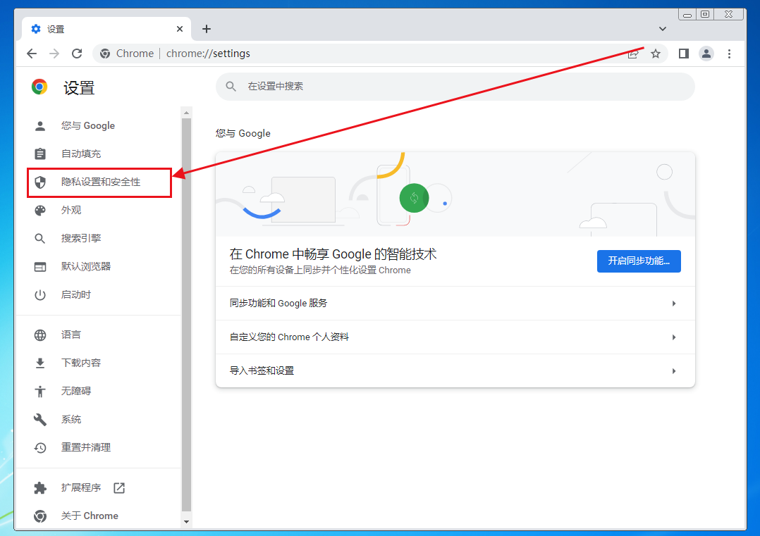The width and height of the screenshot is (760, 536).
Task: Click the 开启同步功能 button
Action: click(x=638, y=261)
